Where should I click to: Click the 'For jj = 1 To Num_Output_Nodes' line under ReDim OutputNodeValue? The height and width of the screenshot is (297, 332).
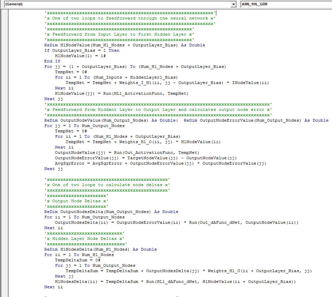pyautogui.click(x=84, y=126)
